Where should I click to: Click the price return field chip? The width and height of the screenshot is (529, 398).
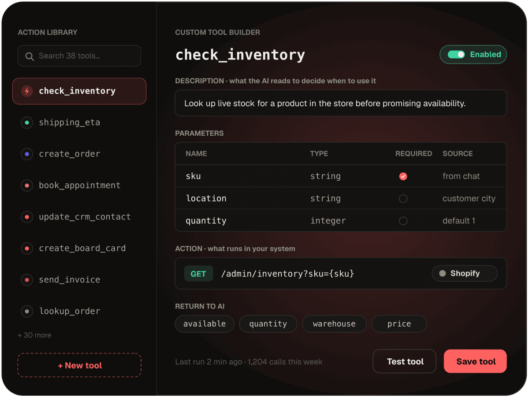[399, 324]
